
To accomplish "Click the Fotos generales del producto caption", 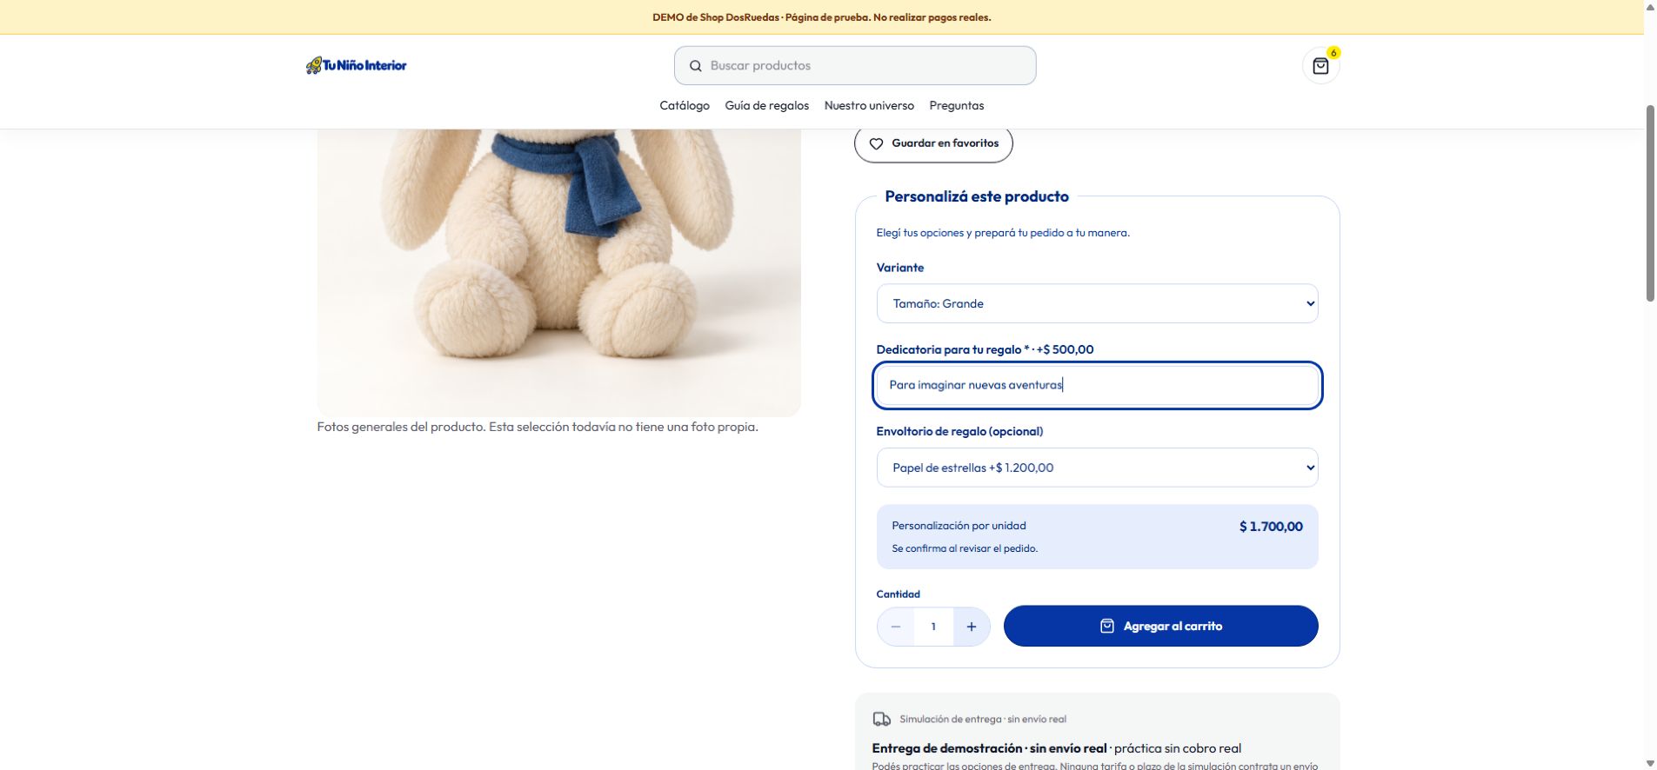I will [538, 427].
